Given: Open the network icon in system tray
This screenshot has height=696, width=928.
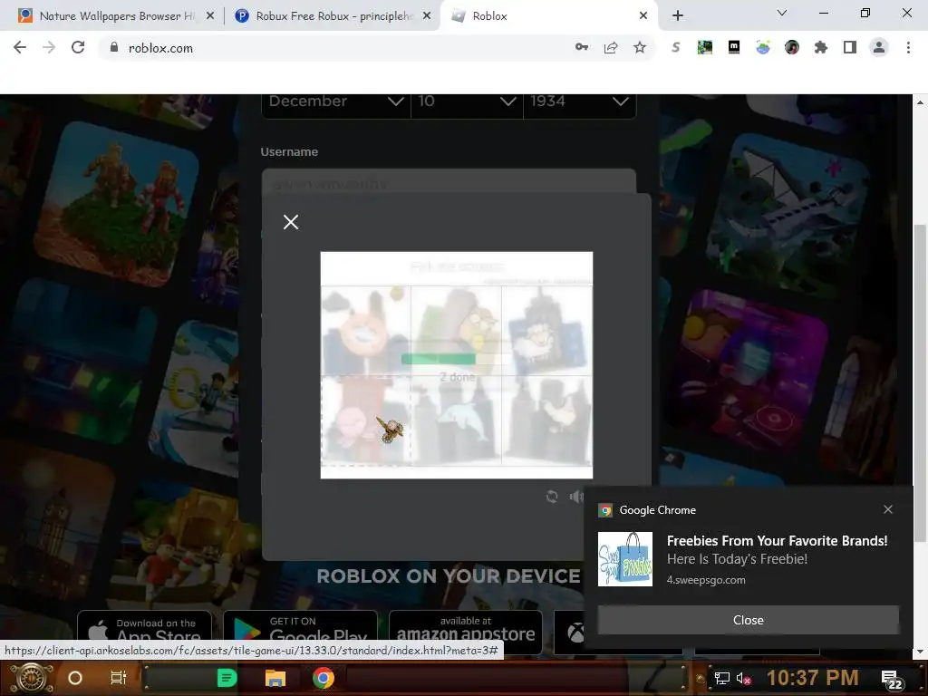Looking at the screenshot, I should (x=721, y=678).
